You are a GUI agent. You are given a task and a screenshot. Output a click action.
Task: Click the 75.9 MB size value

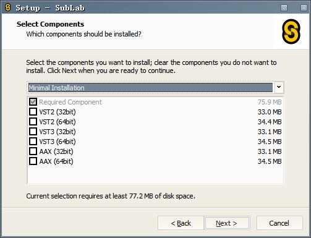coord(270,102)
